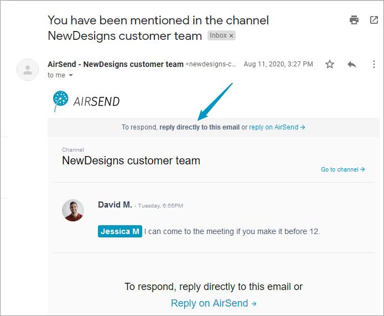This screenshot has width=384, height=316.
Task: Click the AirSend dandelion logo
Action: (x=60, y=101)
